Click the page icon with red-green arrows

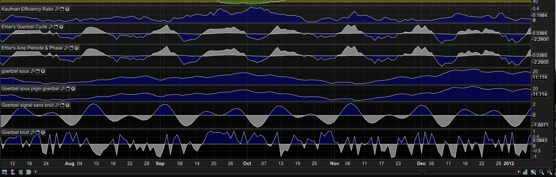[x=21, y=172]
